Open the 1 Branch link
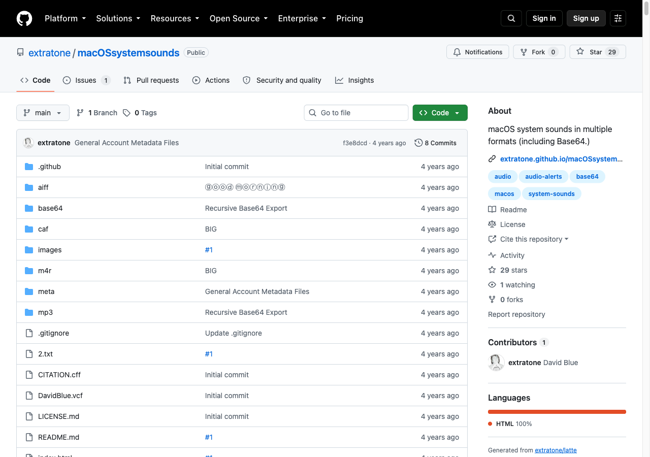650x457 pixels. (x=97, y=113)
